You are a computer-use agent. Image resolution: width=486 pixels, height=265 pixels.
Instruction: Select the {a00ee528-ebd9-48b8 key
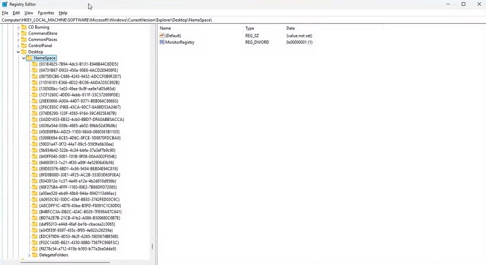point(78,193)
